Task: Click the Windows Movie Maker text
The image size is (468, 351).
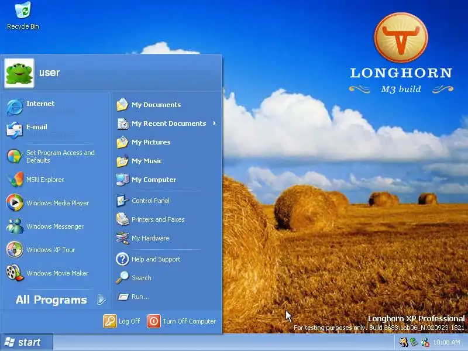Action: point(57,273)
